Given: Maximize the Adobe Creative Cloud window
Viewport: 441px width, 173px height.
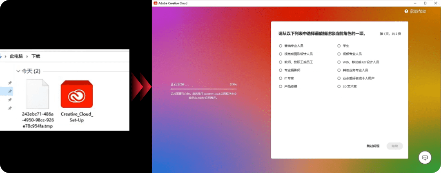Looking at the screenshot, I should [x=425, y=3].
